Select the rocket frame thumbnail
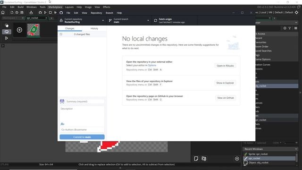This screenshot has height=170, width=302. [34, 30]
